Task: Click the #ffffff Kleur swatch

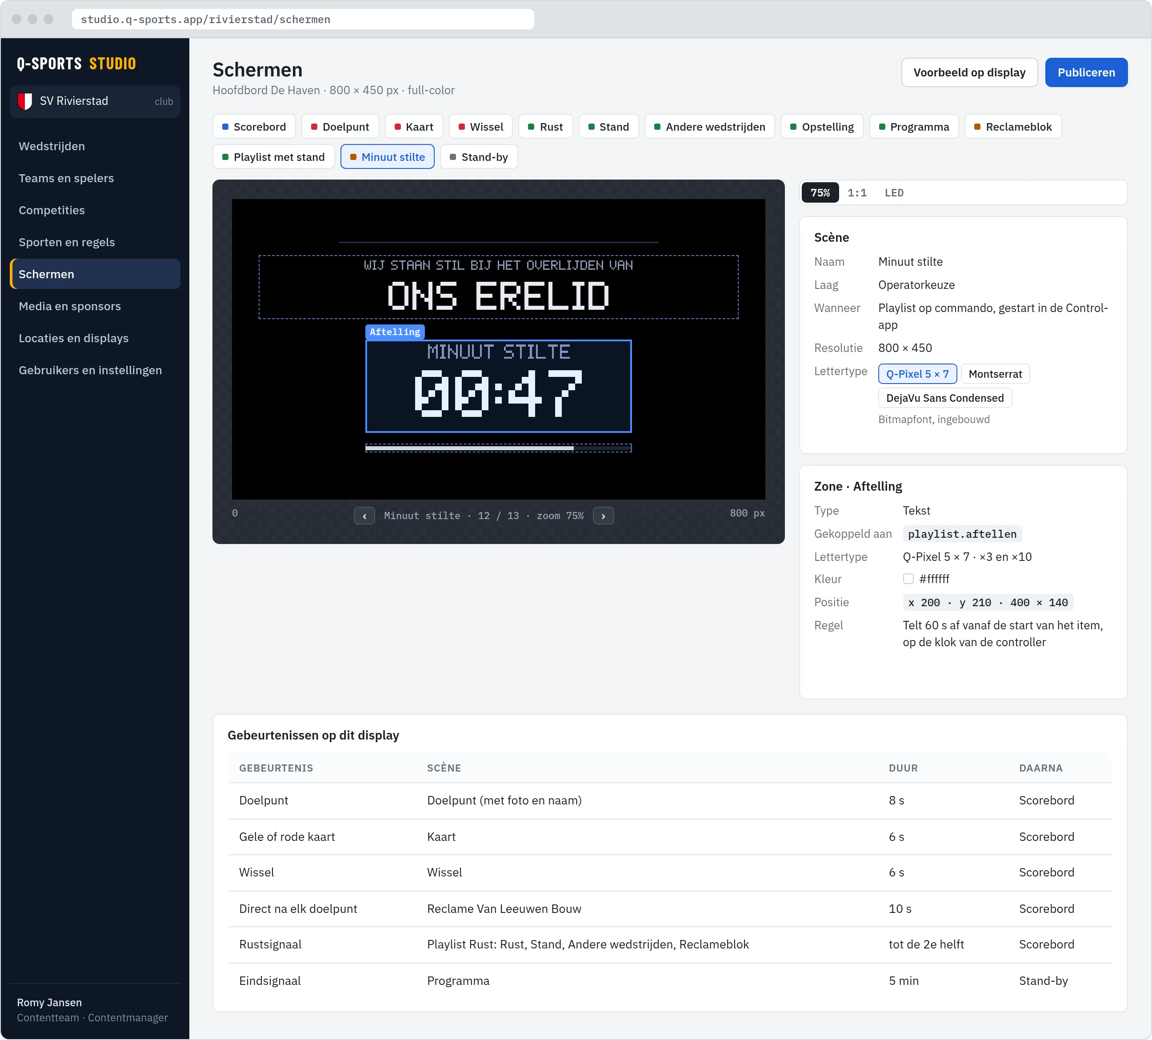Action: tap(908, 579)
